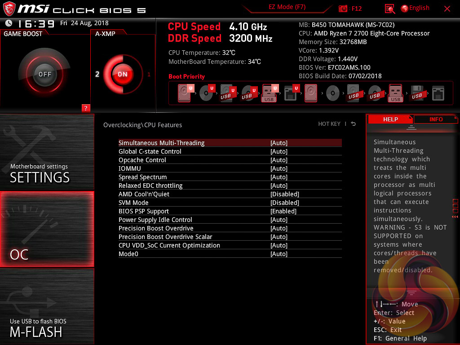Click the HOT KEY label
Viewport: 460px width, 345px height.
(329, 124)
